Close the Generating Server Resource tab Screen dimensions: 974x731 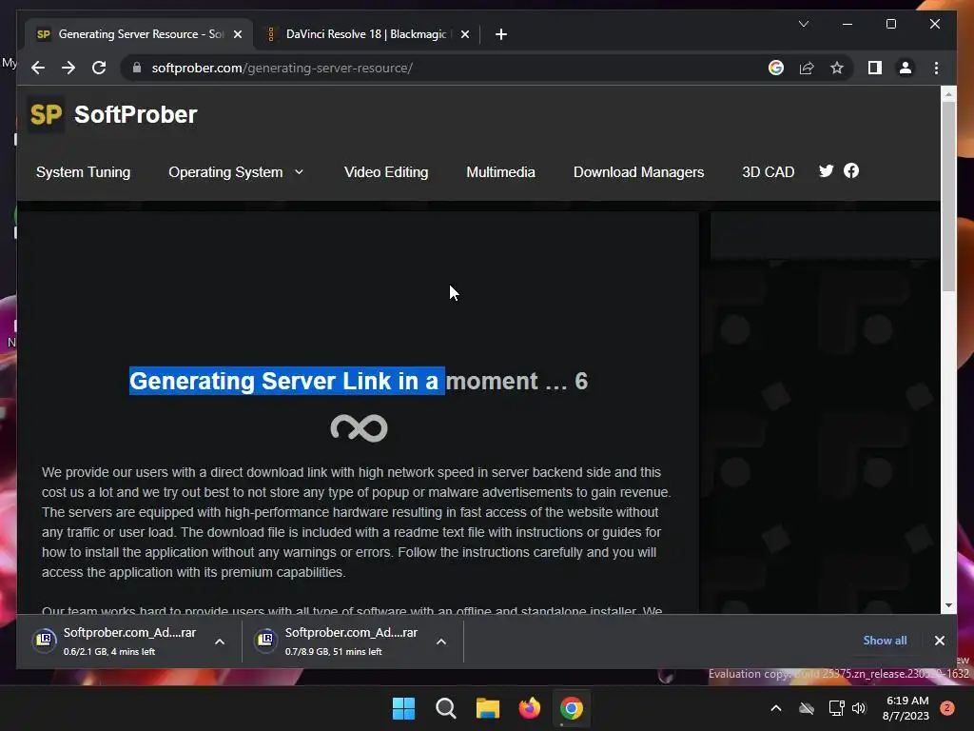click(237, 34)
